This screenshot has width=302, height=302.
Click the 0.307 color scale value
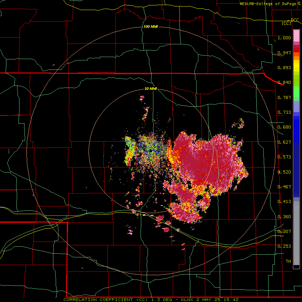point(284,232)
